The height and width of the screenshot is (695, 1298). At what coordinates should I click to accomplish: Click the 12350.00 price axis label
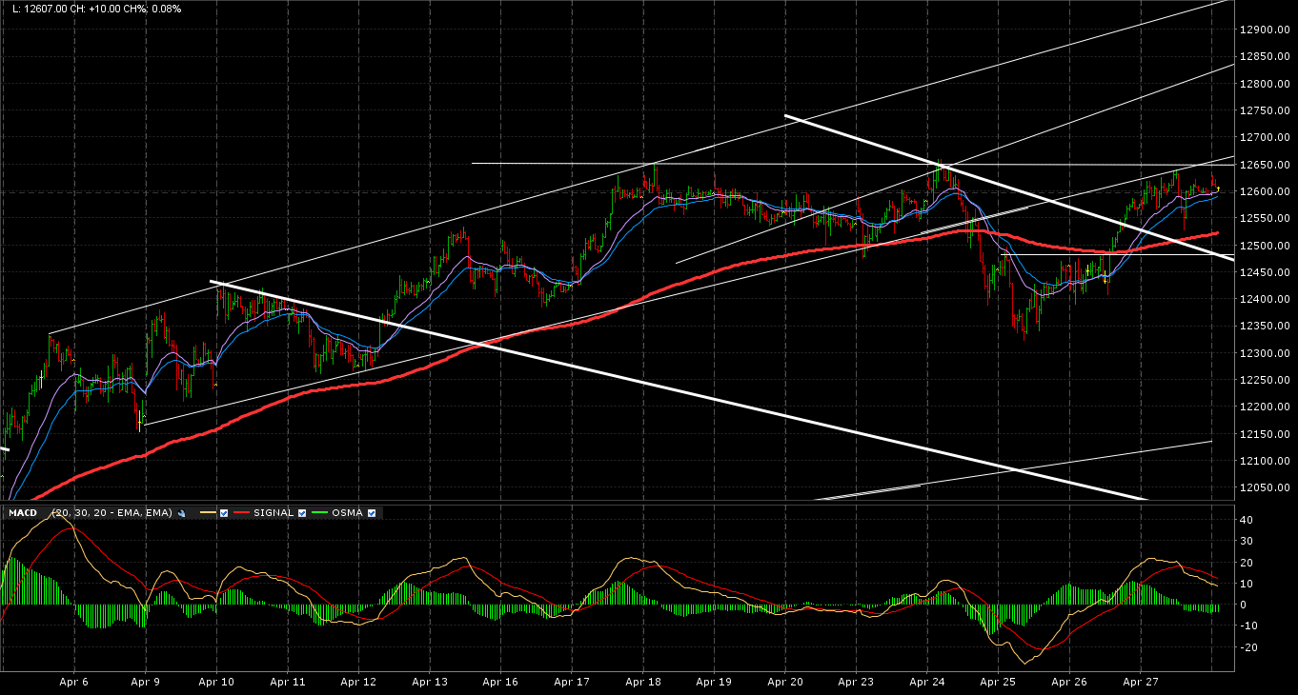1264,327
